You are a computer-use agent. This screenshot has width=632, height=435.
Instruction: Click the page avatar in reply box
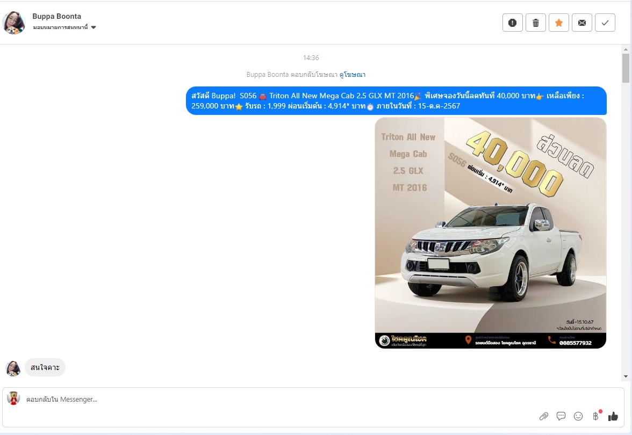[13, 398]
